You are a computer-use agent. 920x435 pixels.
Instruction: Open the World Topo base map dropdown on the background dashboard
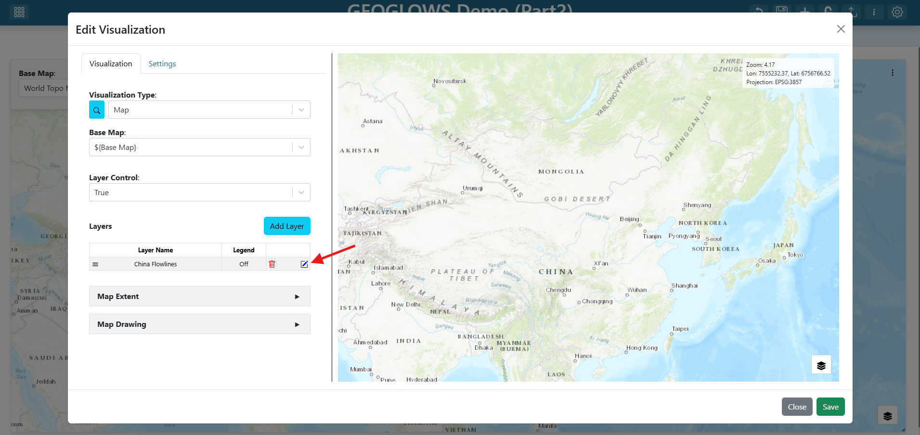(x=44, y=88)
